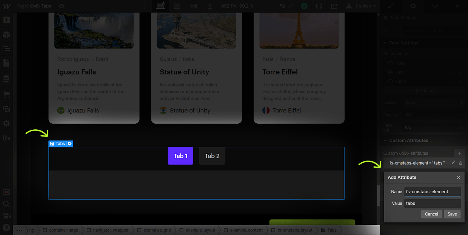Open the video tutorials icon

pyautogui.click(x=6, y=216)
